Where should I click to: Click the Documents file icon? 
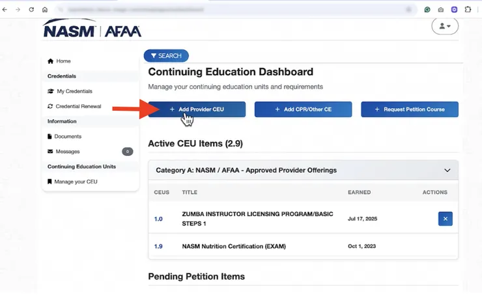pyautogui.click(x=50, y=137)
